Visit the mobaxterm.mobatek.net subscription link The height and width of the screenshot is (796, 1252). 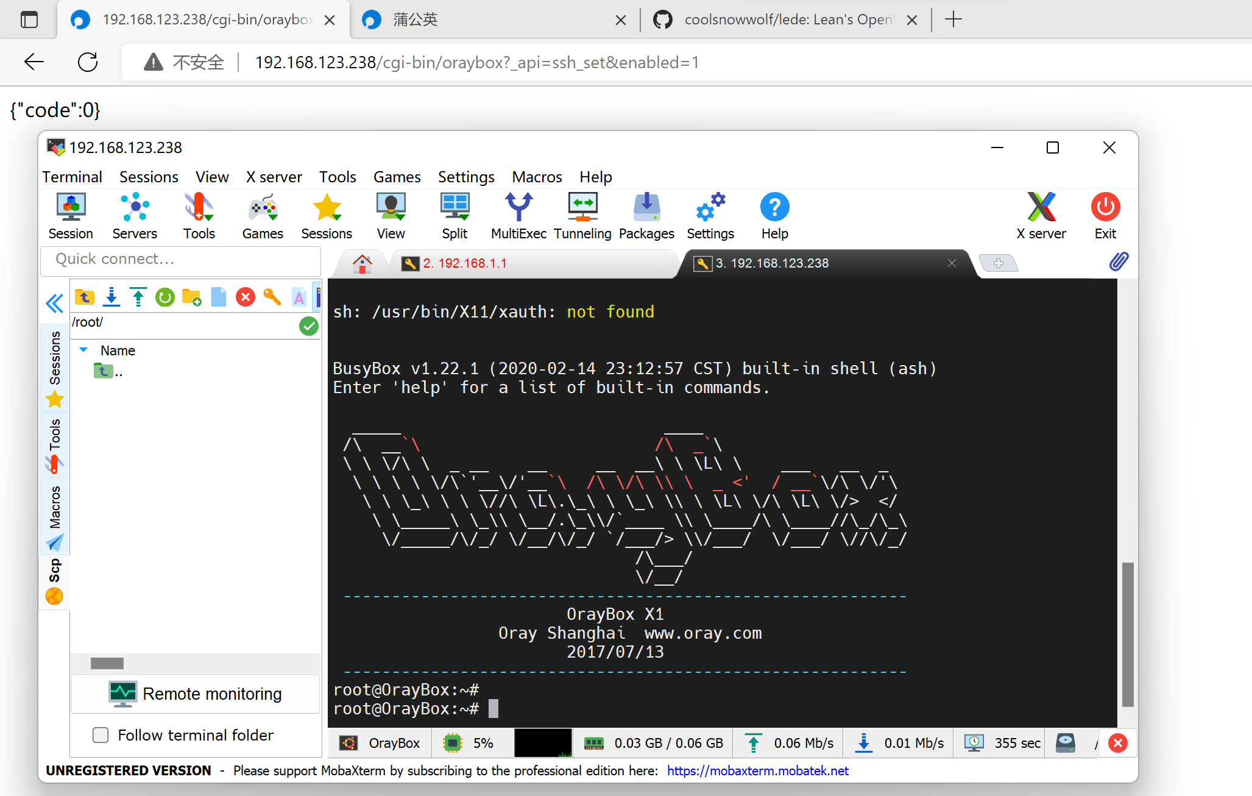point(757,770)
